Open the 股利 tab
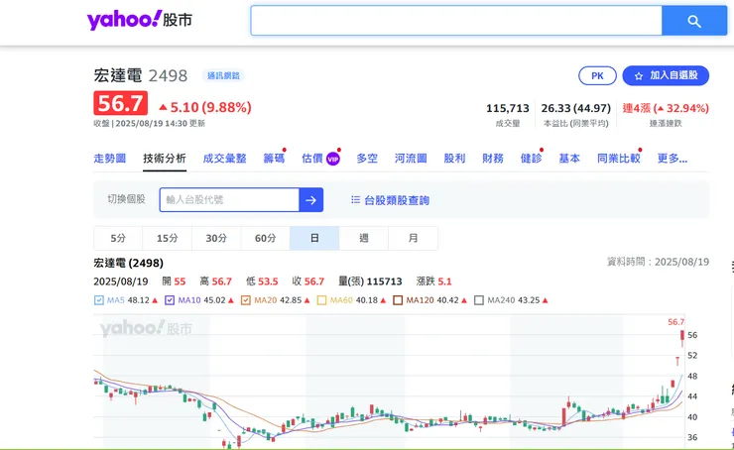The height and width of the screenshot is (450, 734). (454, 159)
